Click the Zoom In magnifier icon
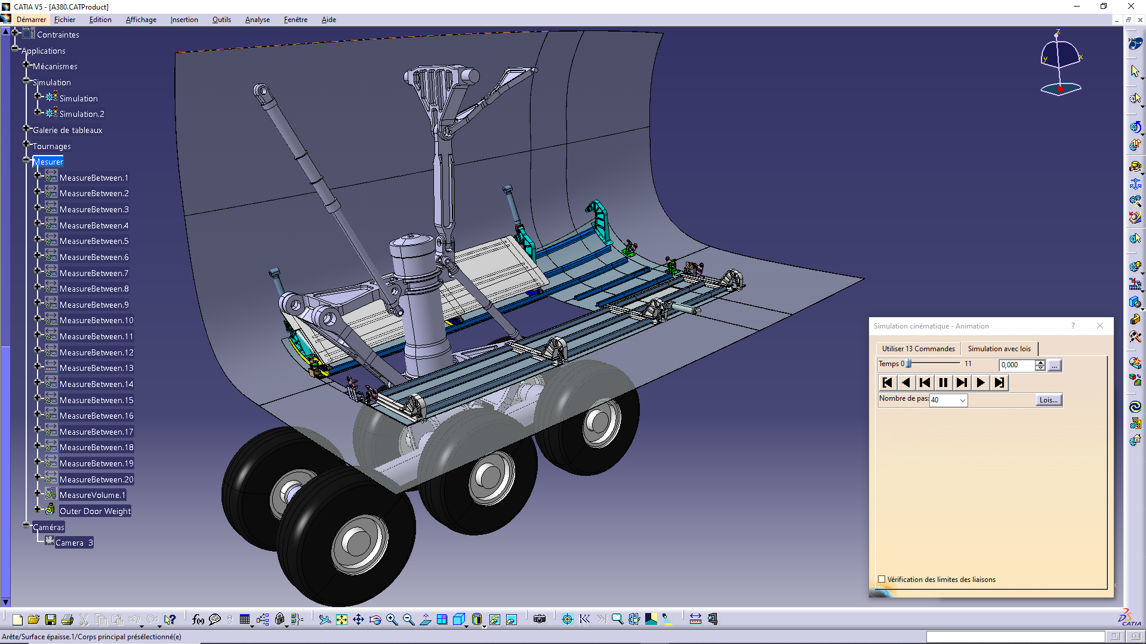 click(392, 620)
